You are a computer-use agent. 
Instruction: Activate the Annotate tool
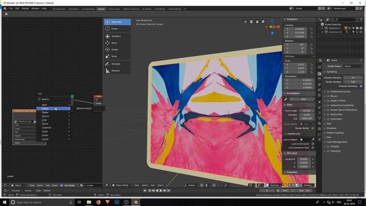pyautogui.click(x=117, y=64)
